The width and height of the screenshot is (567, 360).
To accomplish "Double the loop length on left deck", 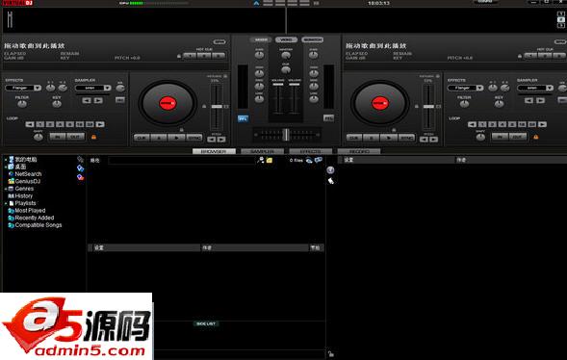I will coord(100,124).
